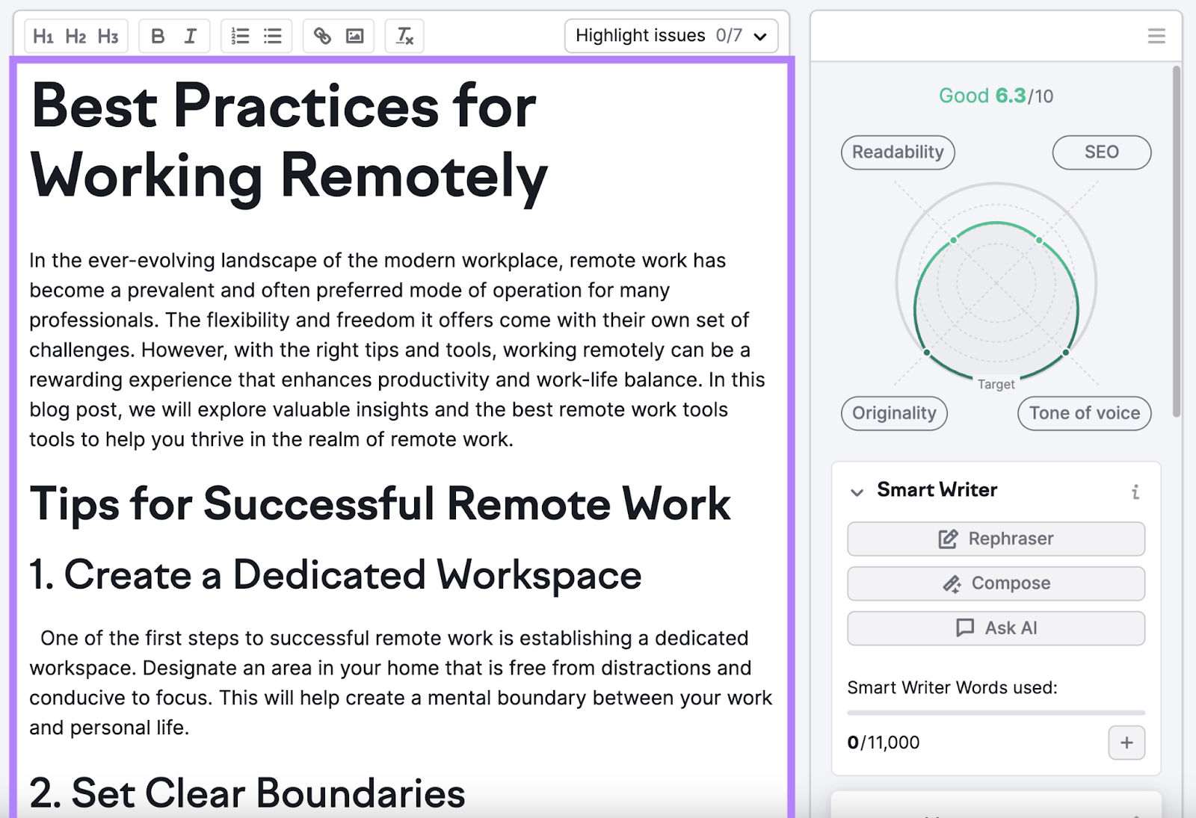The image size is (1196, 818).
Task: Collapse the Smart Writer section
Action: point(857,492)
